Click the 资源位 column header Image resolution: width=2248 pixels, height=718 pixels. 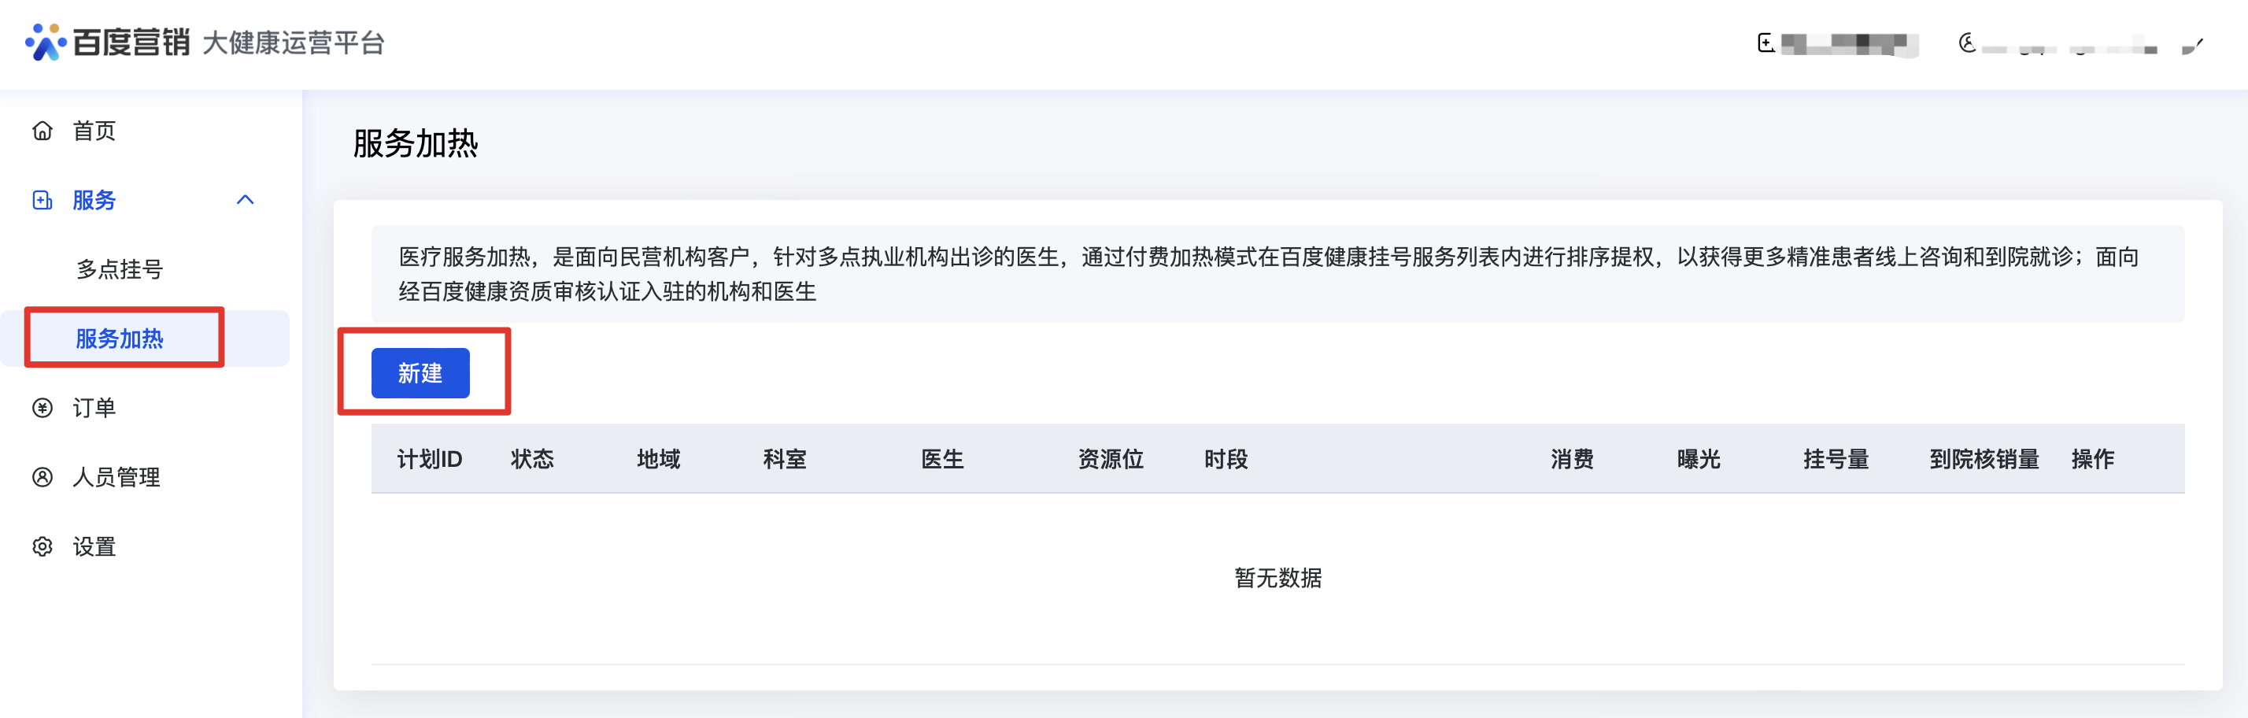1110,459
